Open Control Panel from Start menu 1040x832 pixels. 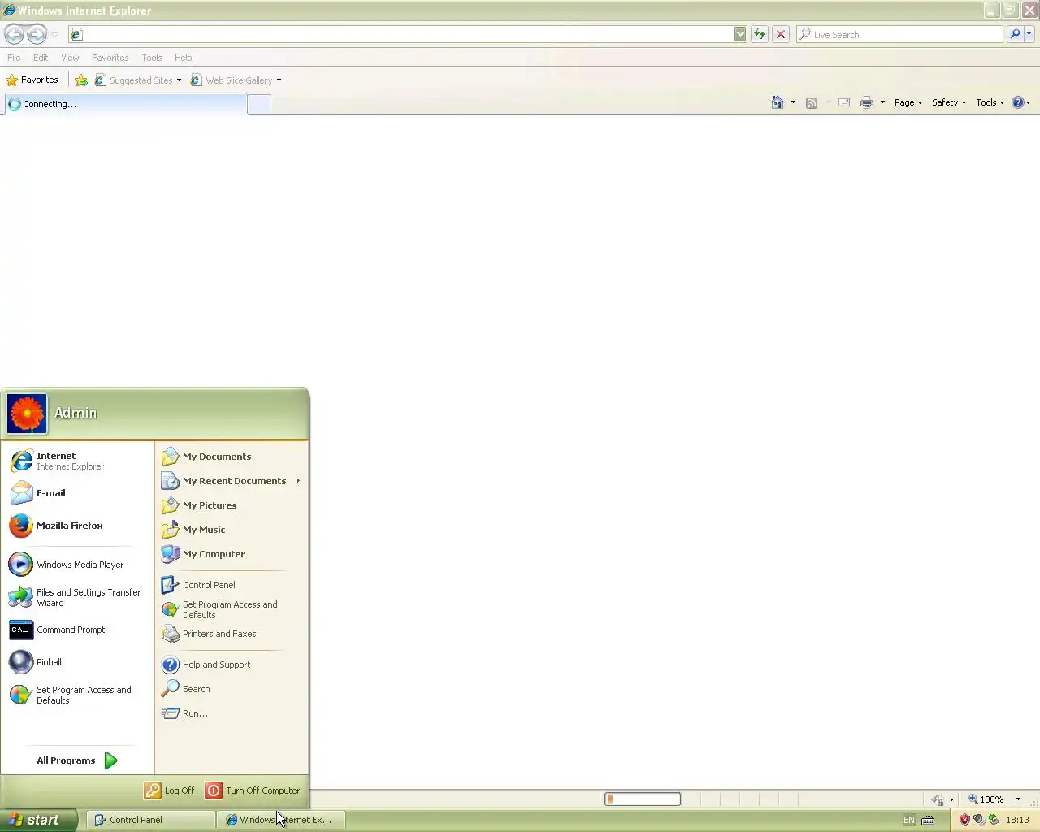232,585
